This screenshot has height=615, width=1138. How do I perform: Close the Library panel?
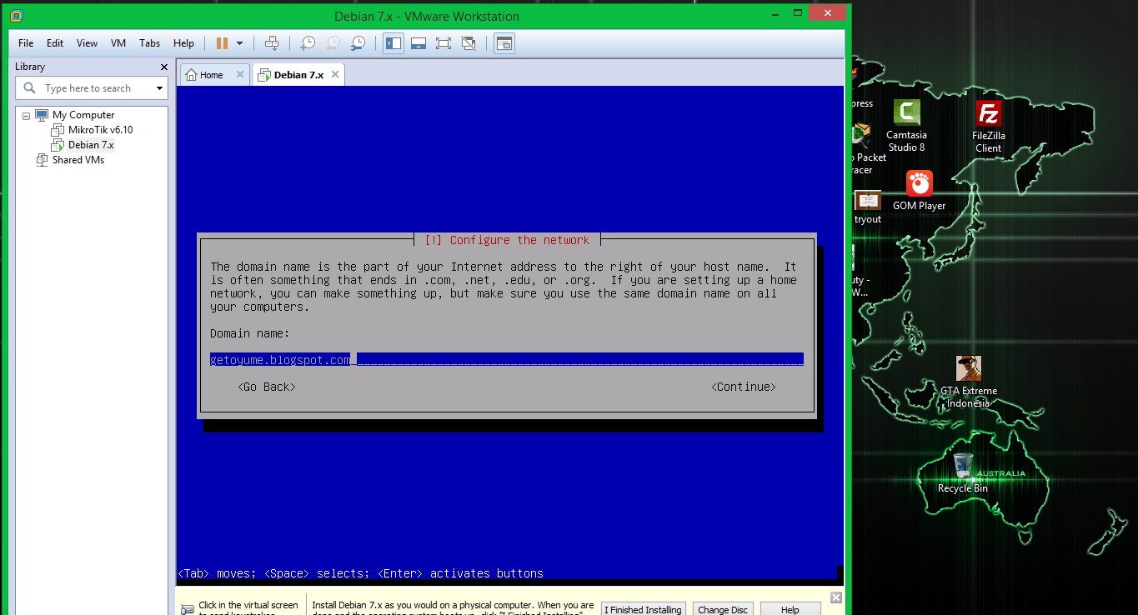(164, 67)
